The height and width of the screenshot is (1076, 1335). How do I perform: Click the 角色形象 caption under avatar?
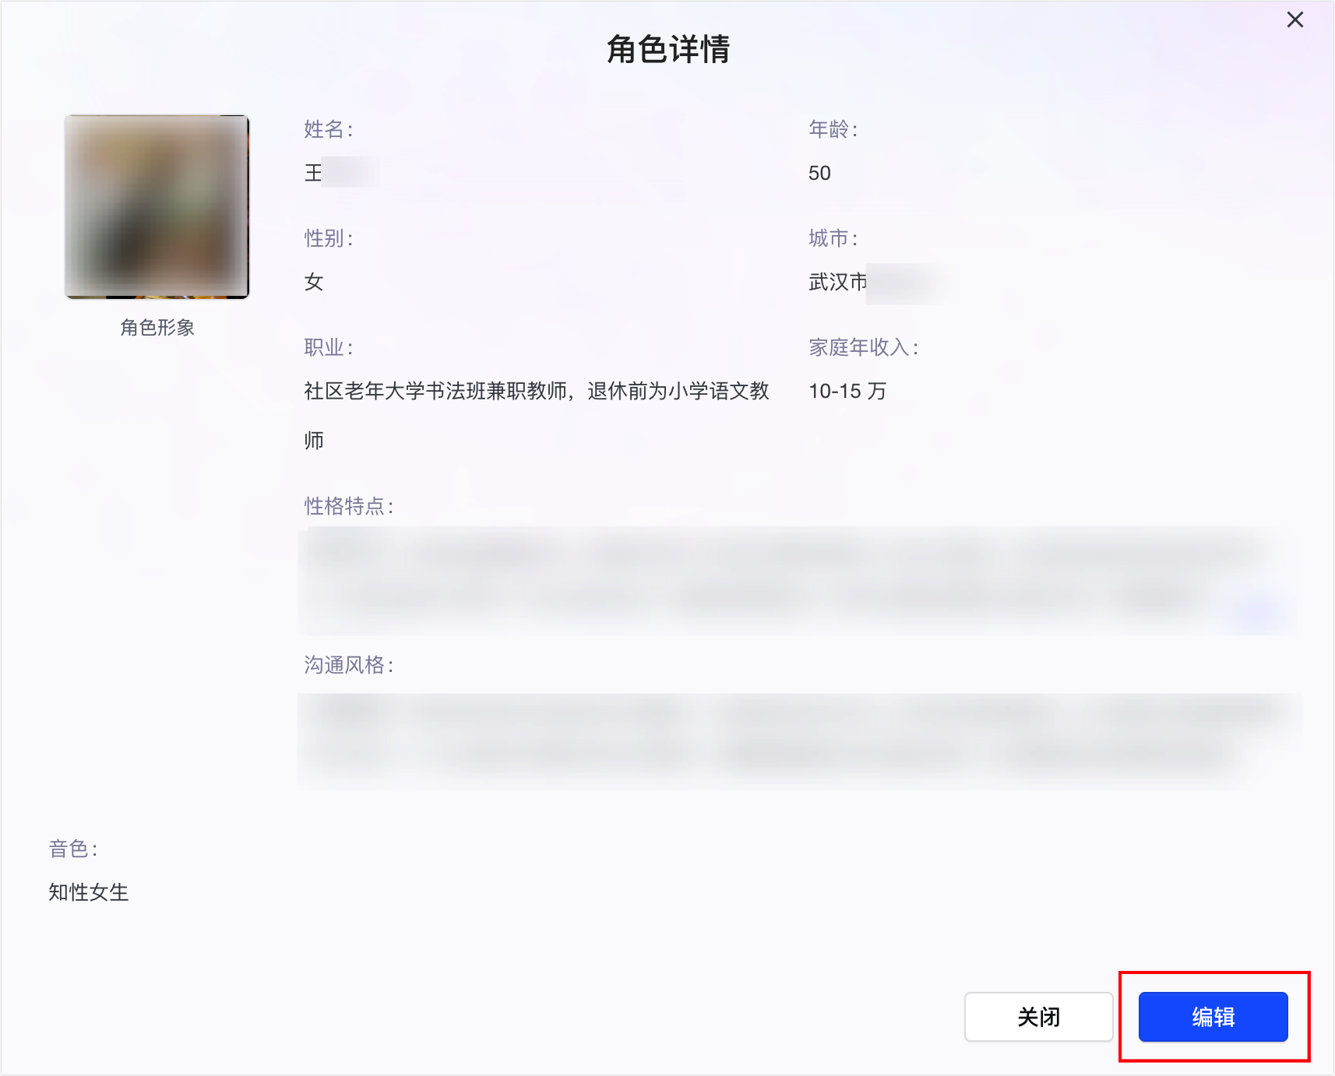(x=157, y=328)
